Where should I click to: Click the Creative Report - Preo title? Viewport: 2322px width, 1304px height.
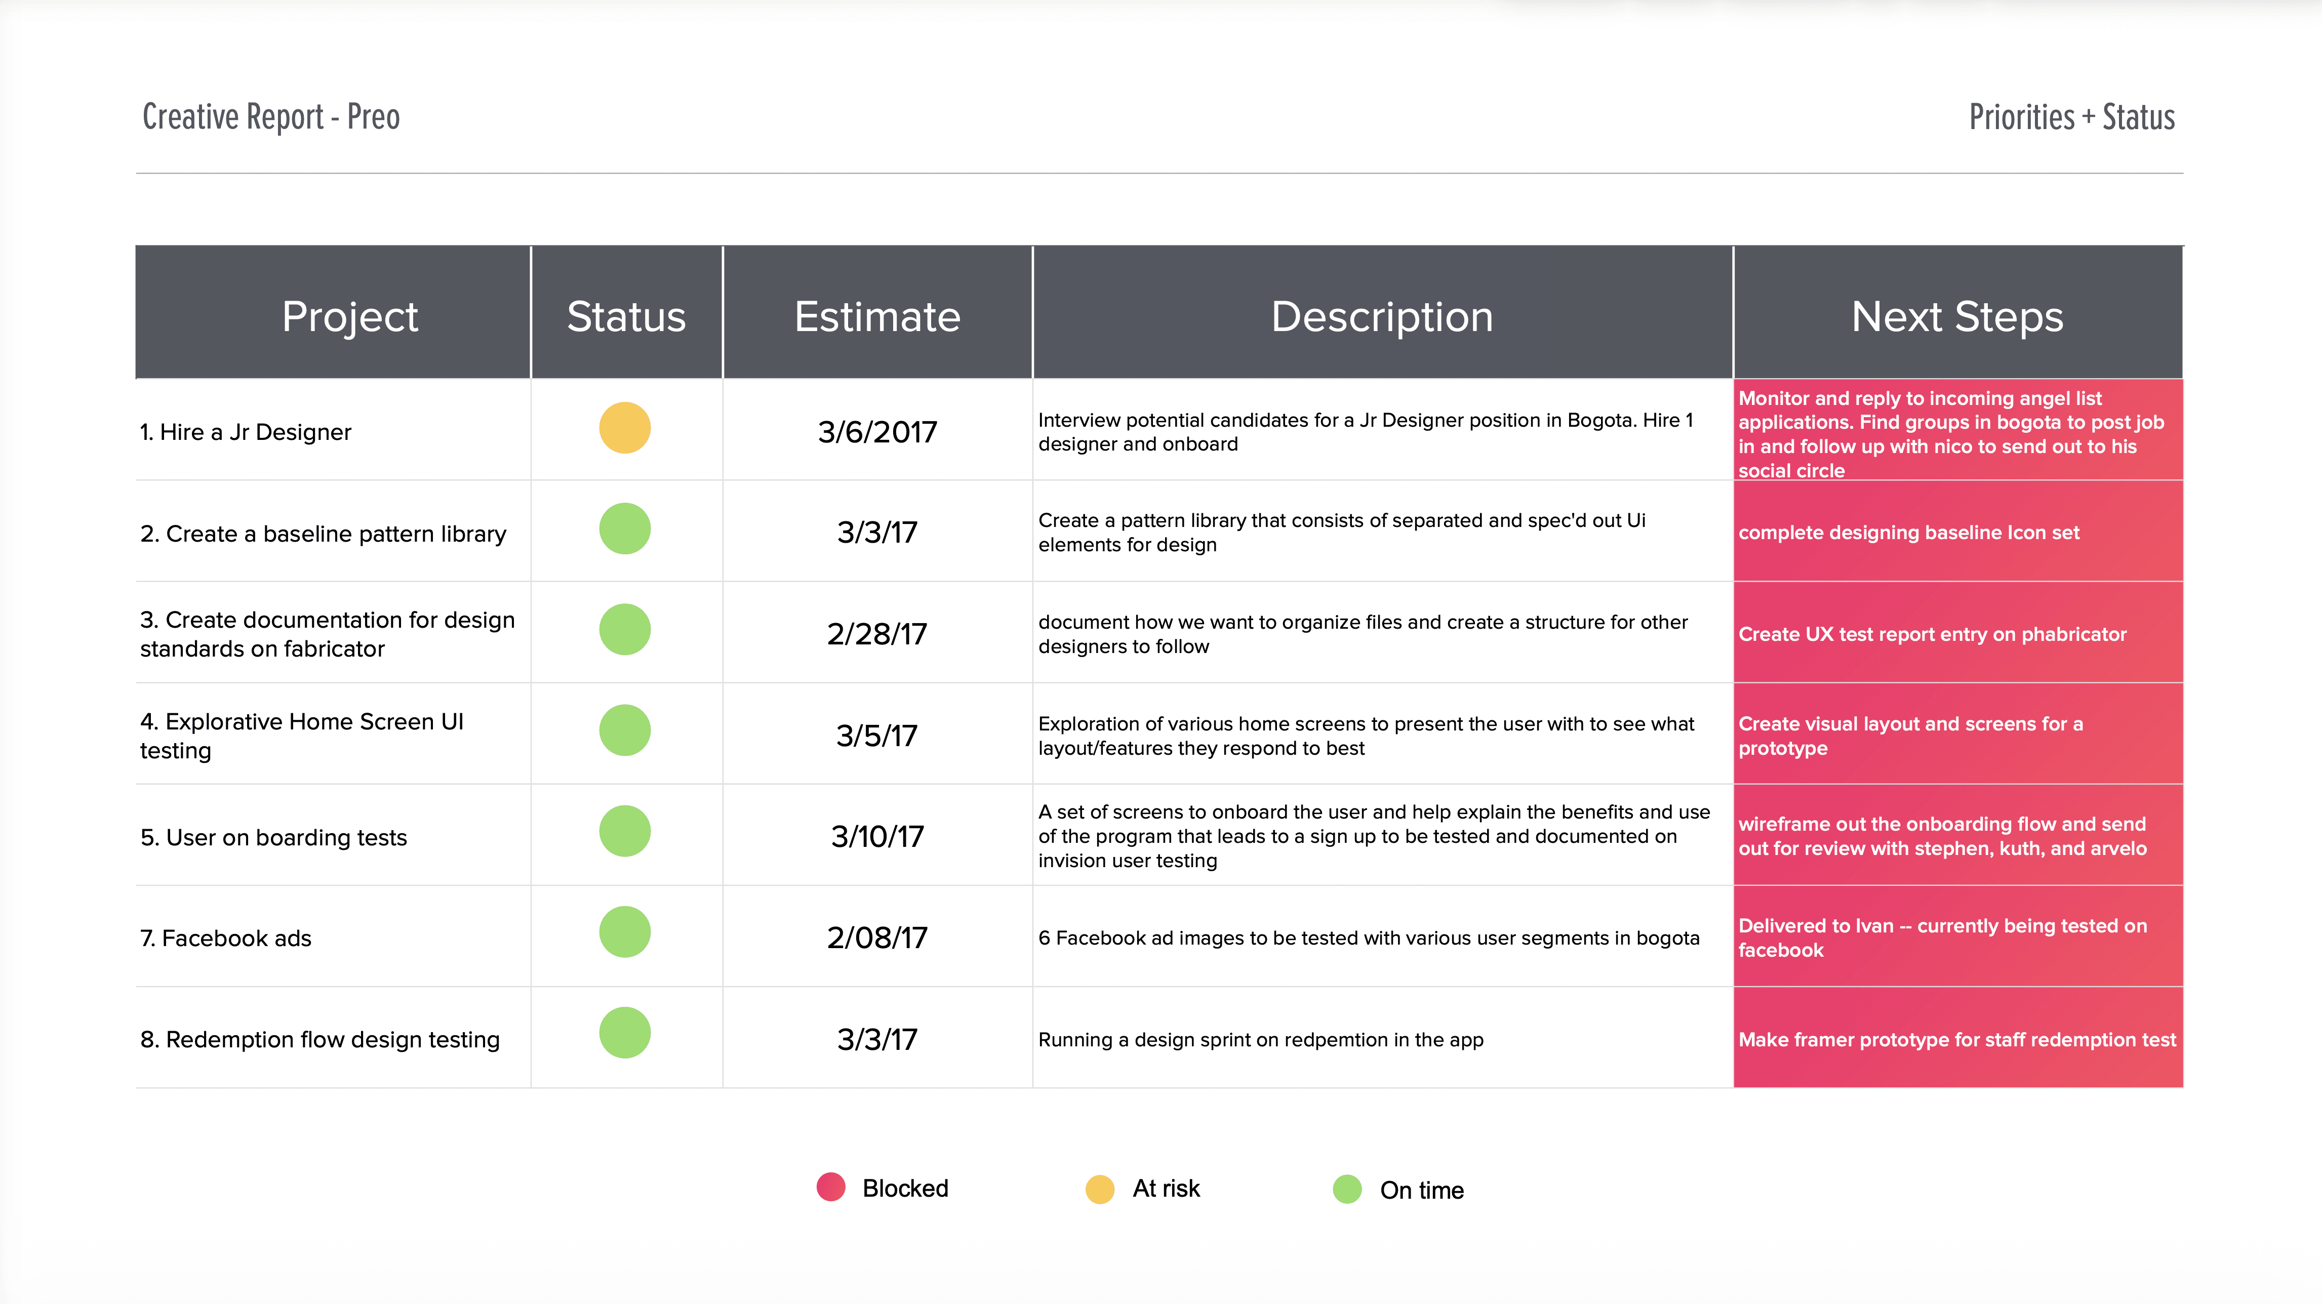tap(271, 117)
